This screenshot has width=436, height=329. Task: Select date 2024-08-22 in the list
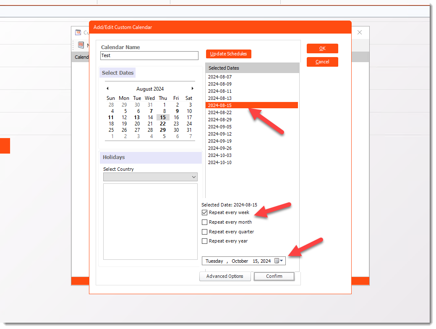point(220,112)
